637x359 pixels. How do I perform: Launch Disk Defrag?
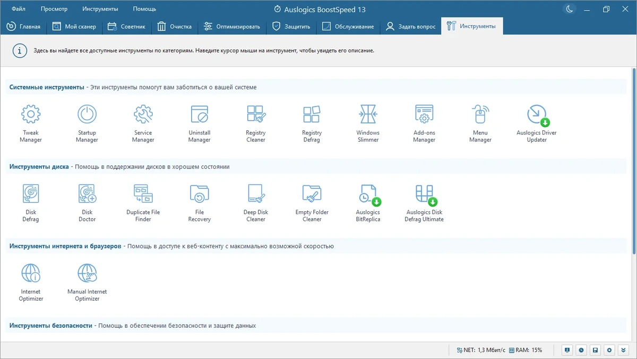point(31,203)
